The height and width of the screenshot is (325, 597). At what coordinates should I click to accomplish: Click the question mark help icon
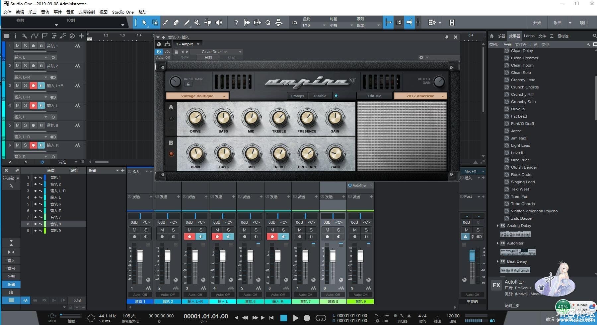(x=236, y=23)
